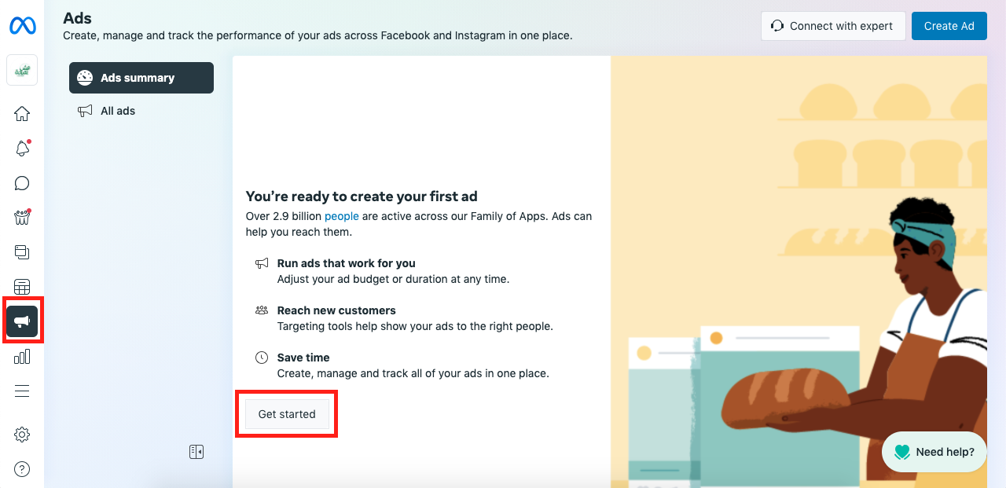
Task: Open the Home icon in sidebar
Action: point(22,114)
